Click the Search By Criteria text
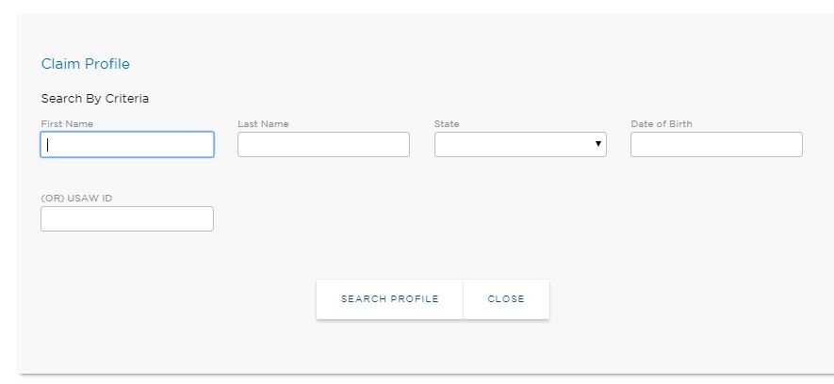 click(x=95, y=98)
